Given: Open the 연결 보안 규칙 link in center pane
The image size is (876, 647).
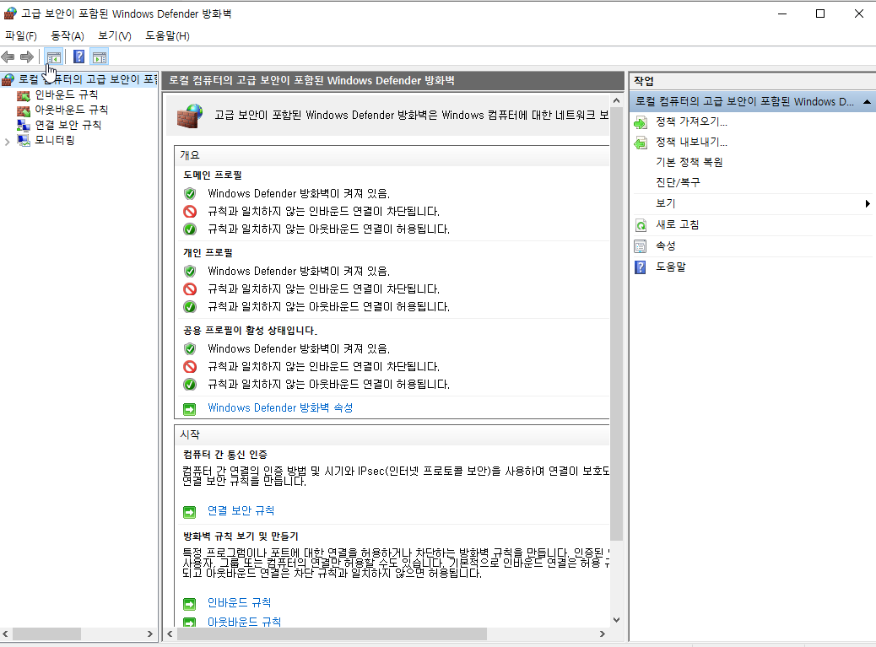Looking at the screenshot, I should click(241, 511).
